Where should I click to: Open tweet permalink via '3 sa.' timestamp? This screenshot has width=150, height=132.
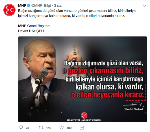(x=58, y=6)
